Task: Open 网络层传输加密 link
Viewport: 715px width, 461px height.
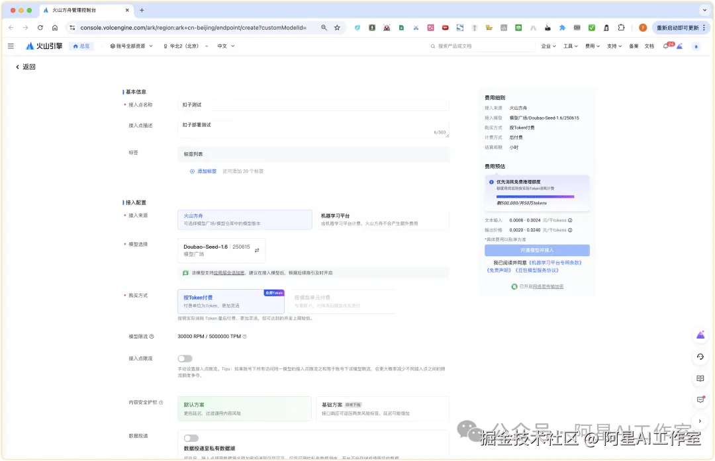Action: pos(548,286)
